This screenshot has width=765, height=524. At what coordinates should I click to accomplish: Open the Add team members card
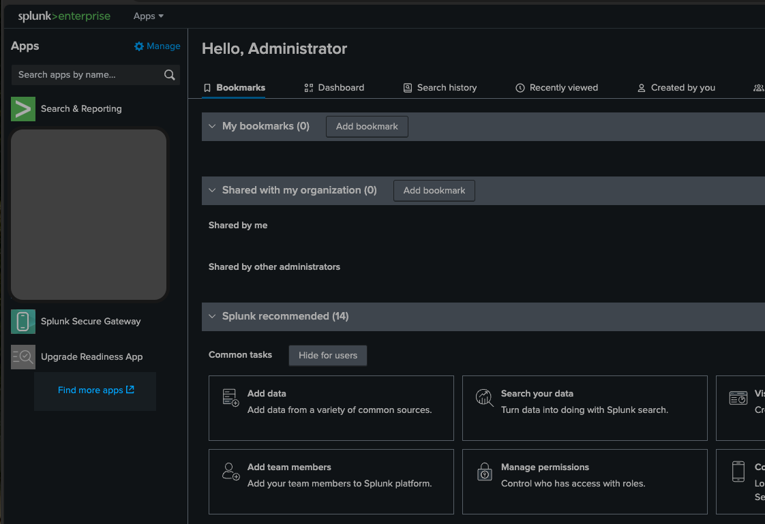click(x=331, y=482)
